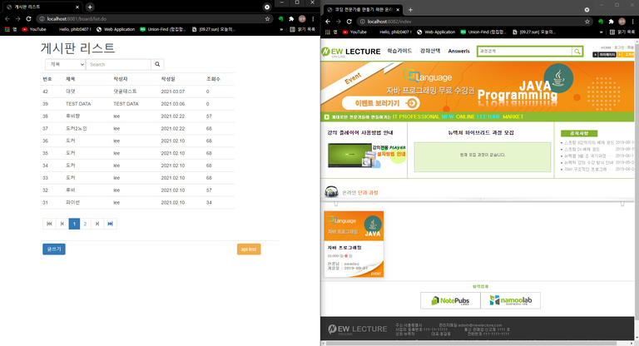The height and width of the screenshot is (346, 639).
Task: Select the 게시판 리스트 browser tab
Action: pos(42,7)
